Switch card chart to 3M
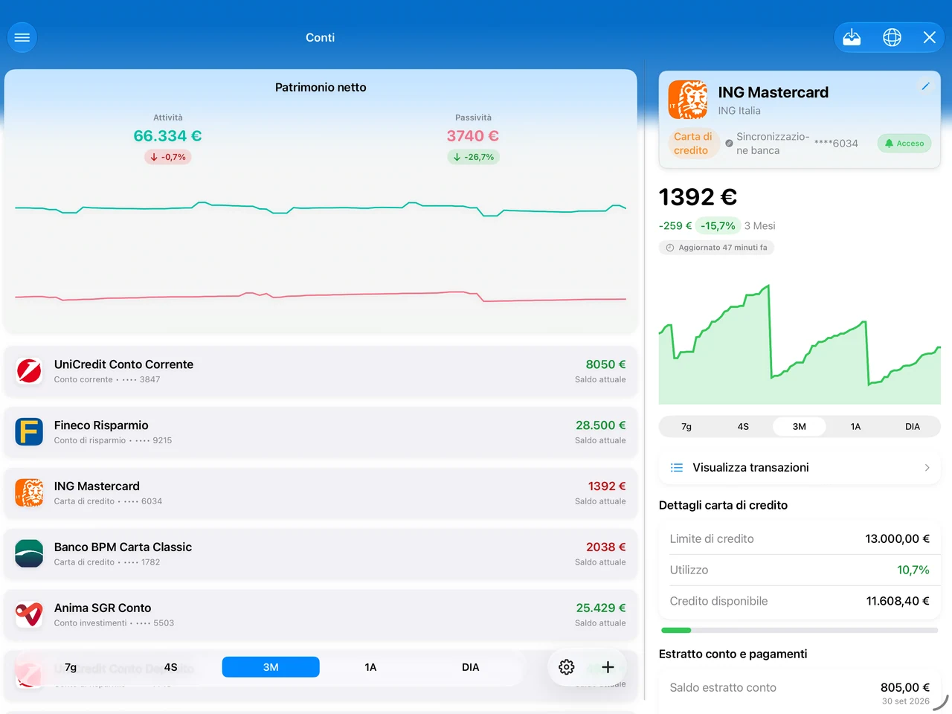Screen dimensions: 952x714 pos(800,426)
